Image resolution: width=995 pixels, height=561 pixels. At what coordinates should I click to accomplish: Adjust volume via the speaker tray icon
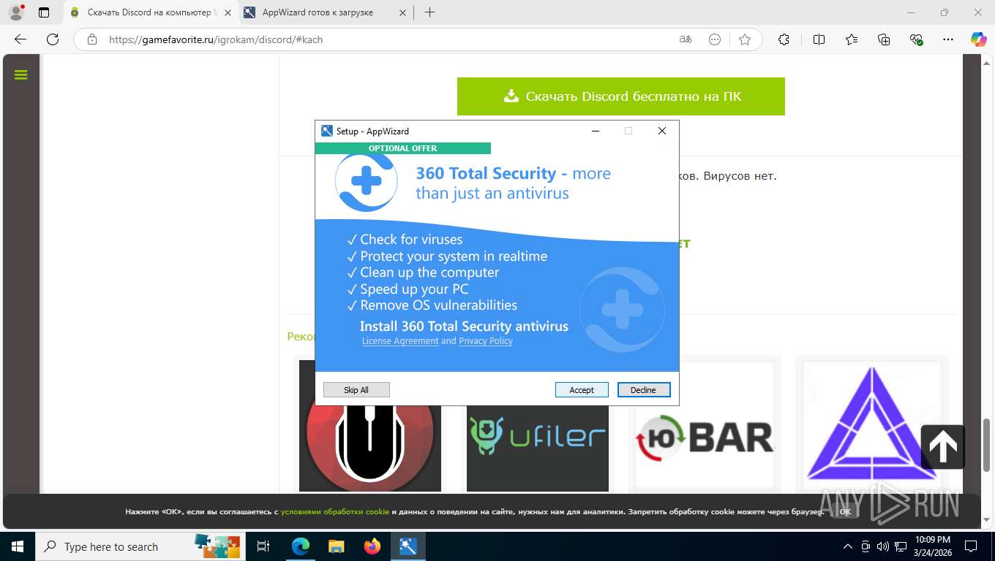coord(883,546)
